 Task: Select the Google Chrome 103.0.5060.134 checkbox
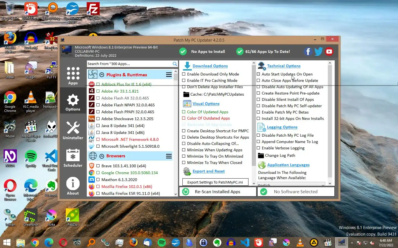click(98, 173)
